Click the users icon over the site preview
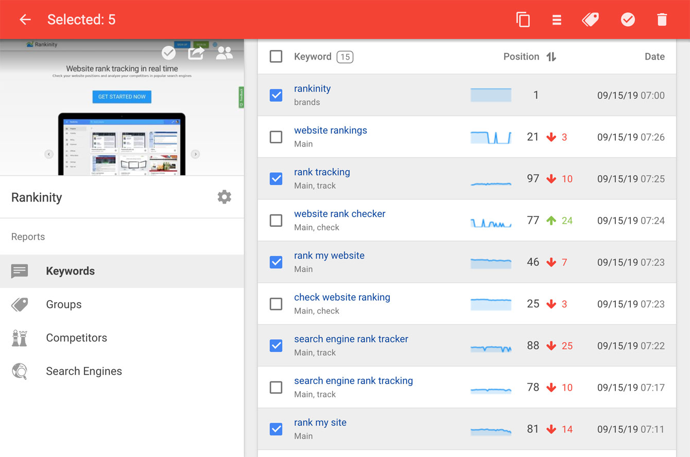The height and width of the screenshot is (457, 690). tap(224, 52)
